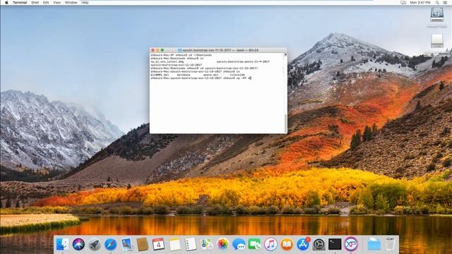This screenshot has height=254, width=452.
Task: Zoom the Terminal window with green button
Action: [x=162, y=50]
